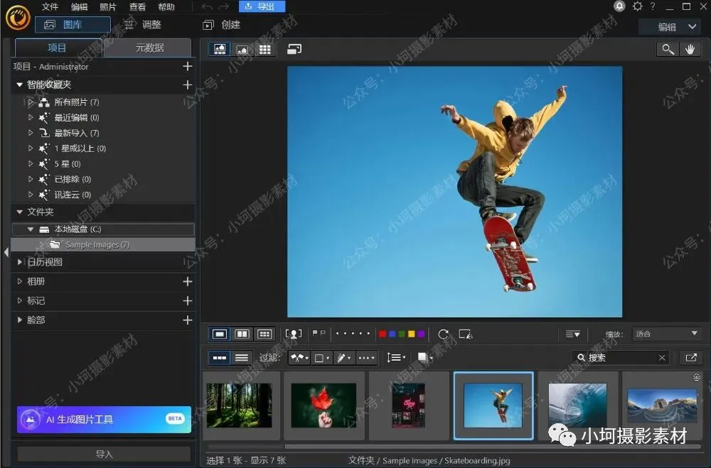Apply the red color label
The image size is (711, 468).
383,334
